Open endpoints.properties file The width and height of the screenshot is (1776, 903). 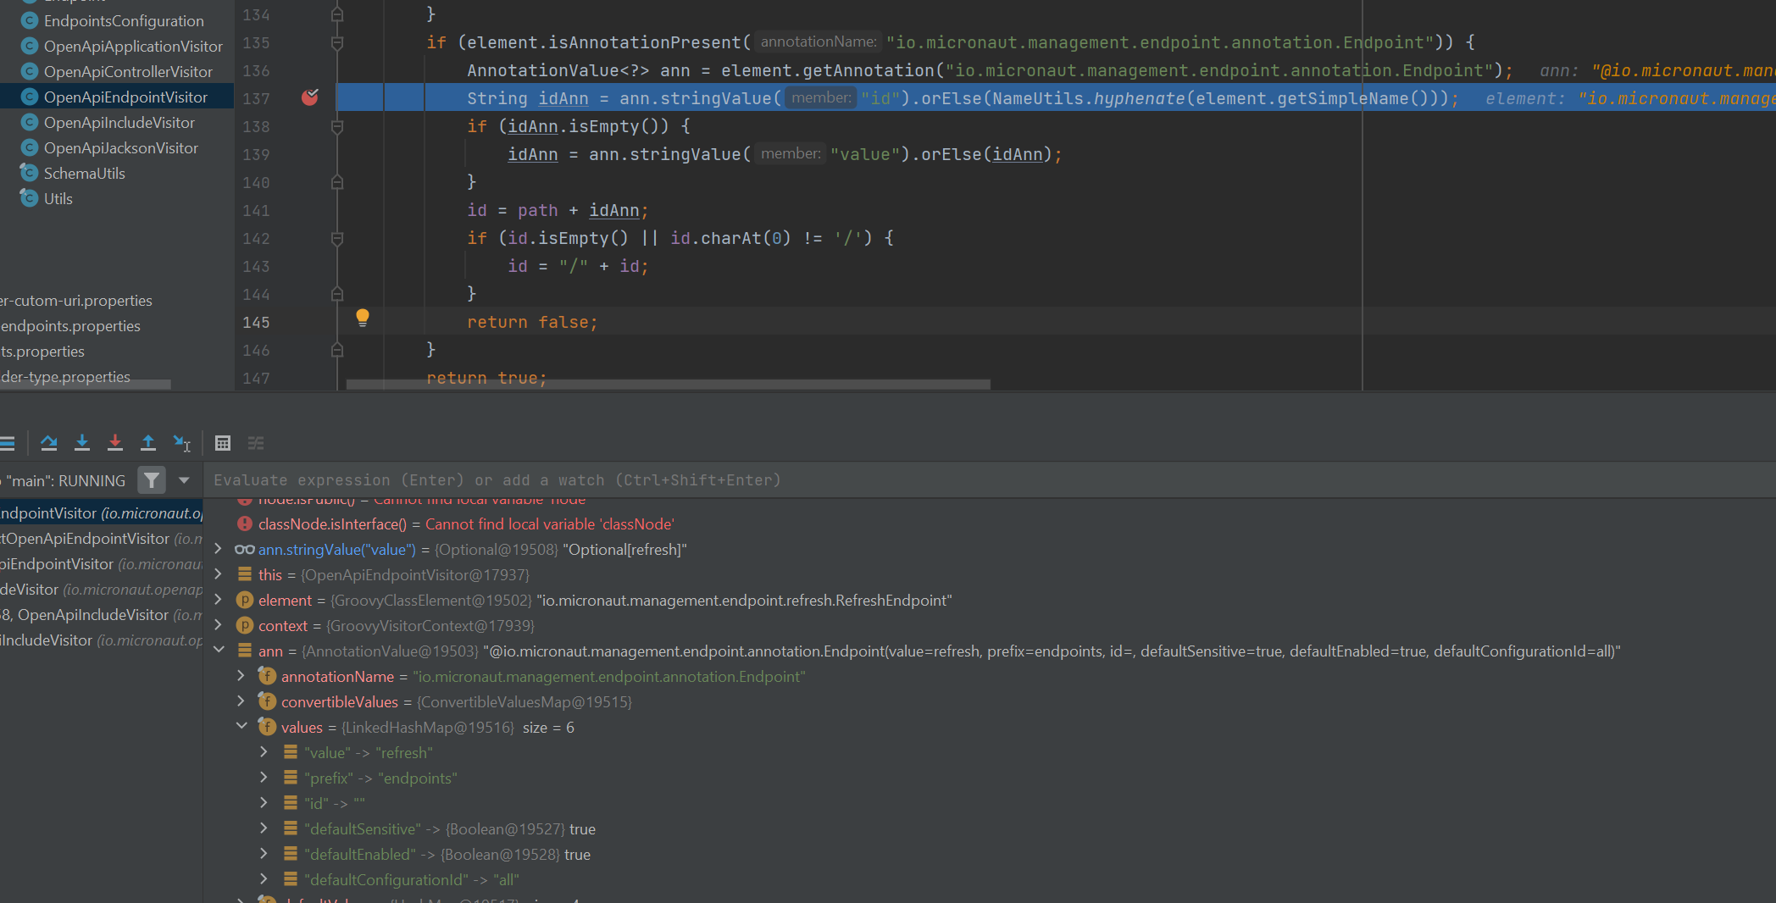70,326
